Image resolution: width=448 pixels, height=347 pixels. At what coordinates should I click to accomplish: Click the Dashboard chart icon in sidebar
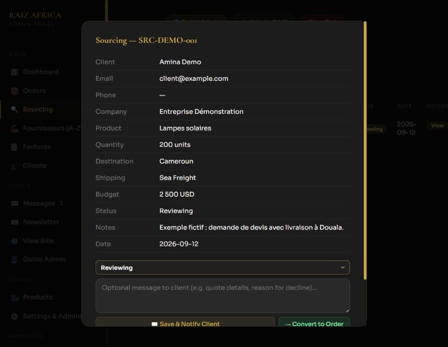(14, 72)
